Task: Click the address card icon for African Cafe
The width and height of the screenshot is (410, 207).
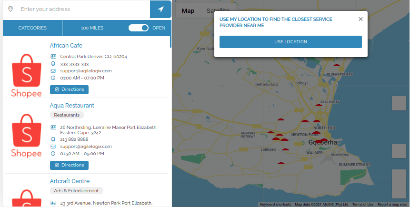Action: pos(53,57)
